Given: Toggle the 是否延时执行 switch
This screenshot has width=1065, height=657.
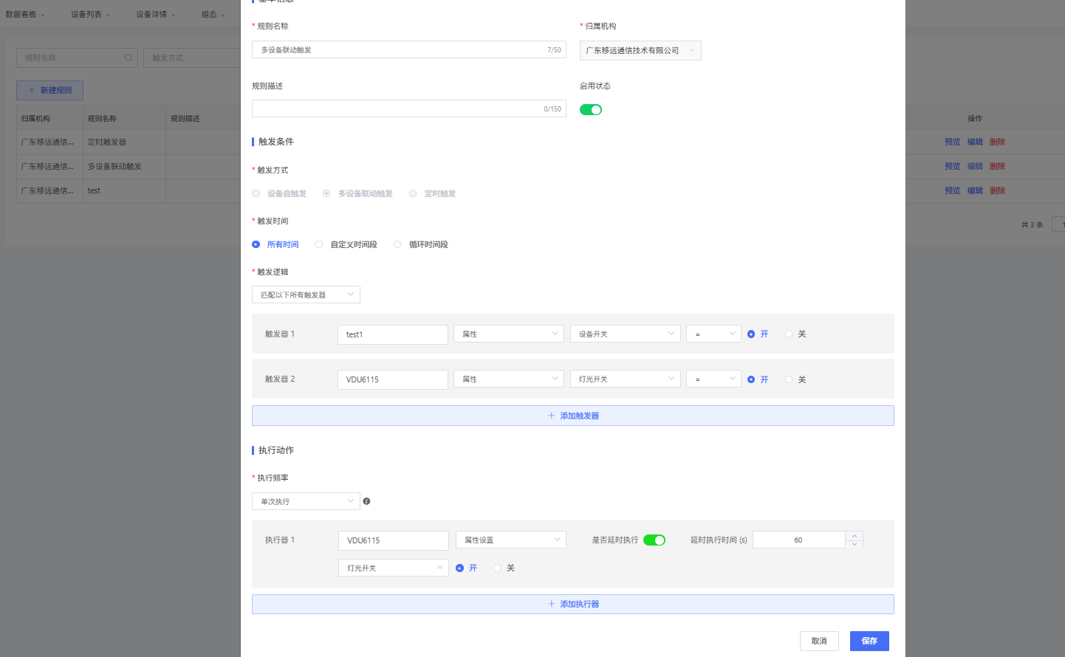Looking at the screenshot, I should pos(654,540).
